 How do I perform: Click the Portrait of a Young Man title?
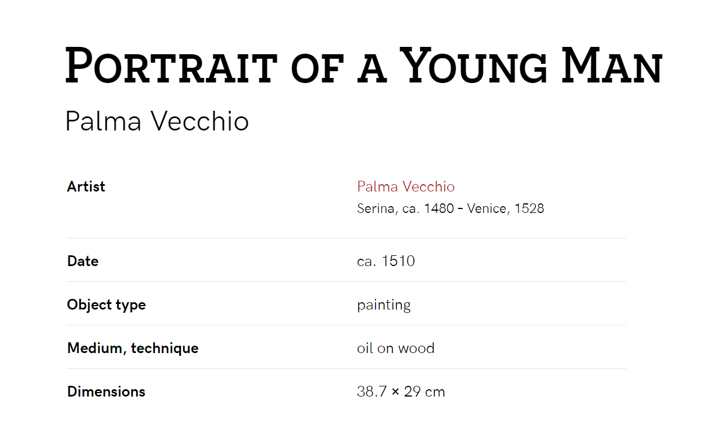364,67
